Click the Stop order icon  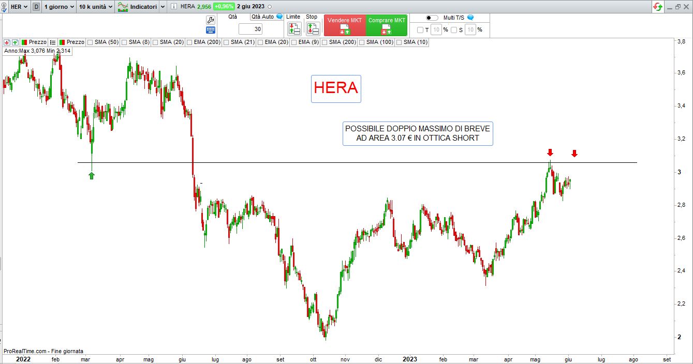click(x=312, y=29)
